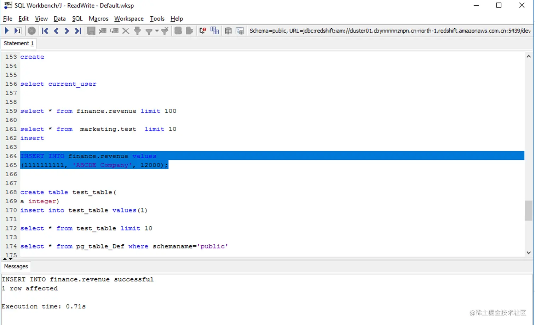Click line containing pg_table_Def and schemaname='public'

[x=124, y=246]
